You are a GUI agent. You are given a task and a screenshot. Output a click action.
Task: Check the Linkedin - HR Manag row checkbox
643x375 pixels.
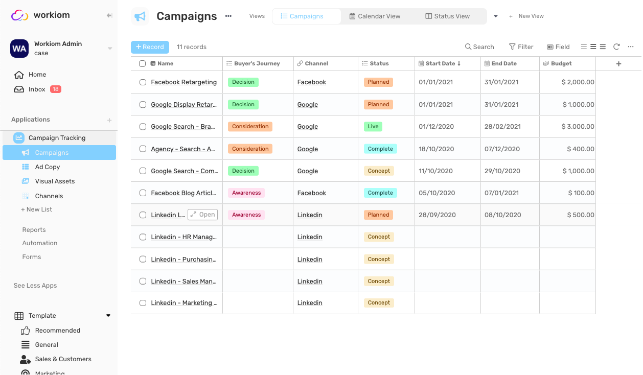(x=143, y=237)
